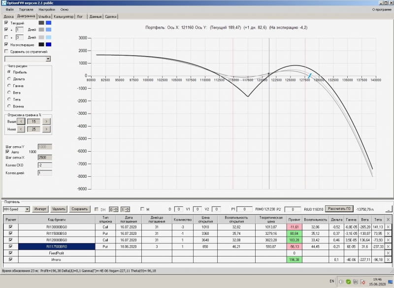Open the strategy comparison dropdown
This screenshot has width=394, height=288.
point(48,59)
